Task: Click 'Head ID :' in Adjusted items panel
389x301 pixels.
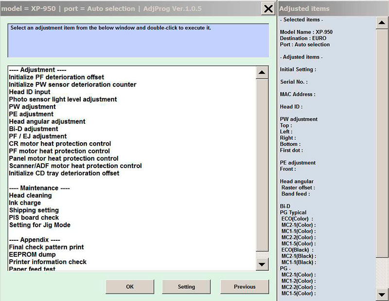Action: point(291,107)
